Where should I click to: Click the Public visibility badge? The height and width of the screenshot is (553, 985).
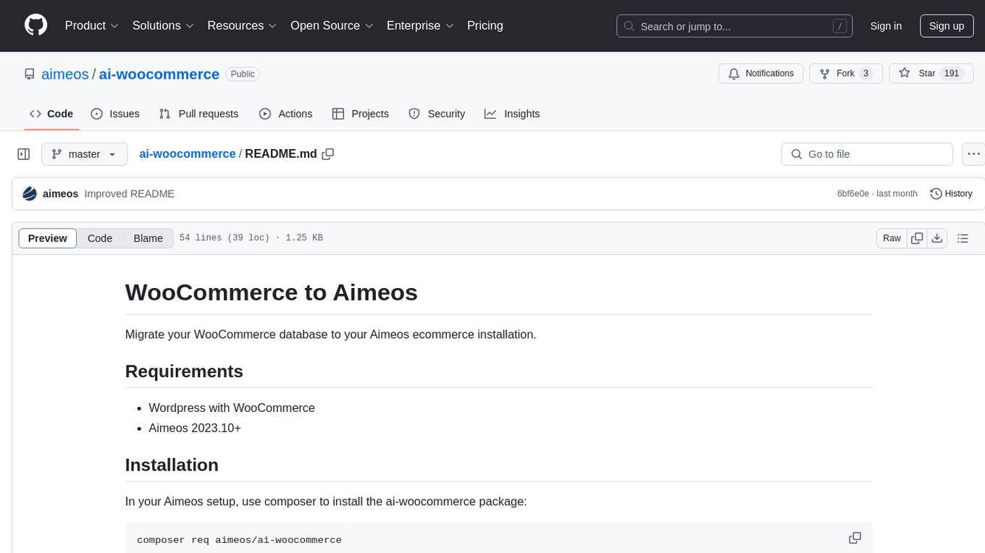pos(243,74)
